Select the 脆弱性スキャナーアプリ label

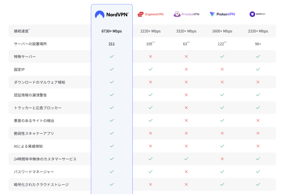pyautogui.click(x=34, y=133)
